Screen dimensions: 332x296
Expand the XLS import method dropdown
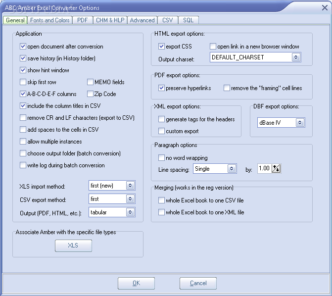pos(112,186)
